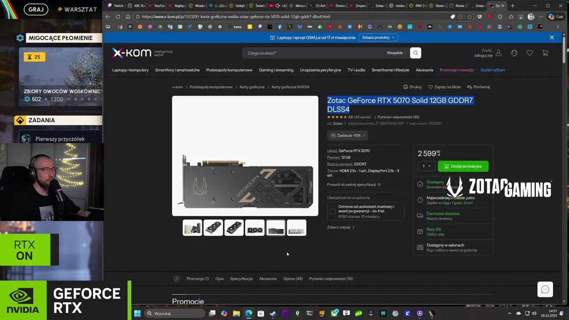Open Smarthome i lifestyle menu
Screen dimensions: 569x320
[x=390, y=70]
